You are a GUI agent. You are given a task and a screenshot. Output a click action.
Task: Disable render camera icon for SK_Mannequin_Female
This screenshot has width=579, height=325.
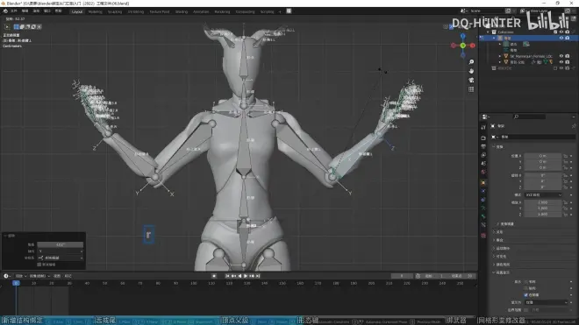[568, 56]
